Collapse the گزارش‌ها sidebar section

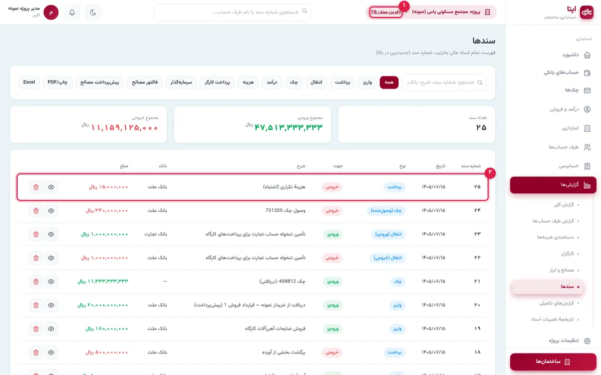[553, 185]
